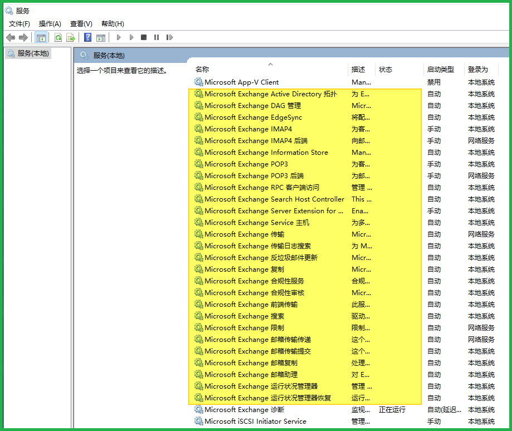Viewport: 512px width, 431px height.
Task: Click the Forward arrow toolbar icon
Action: (23, 37)
